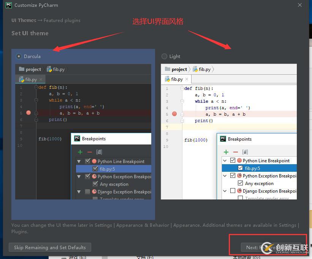Toggle Django Exception Breakpoint checkbox in Light preview
The image size is (312, 259).
pos(233,191)
